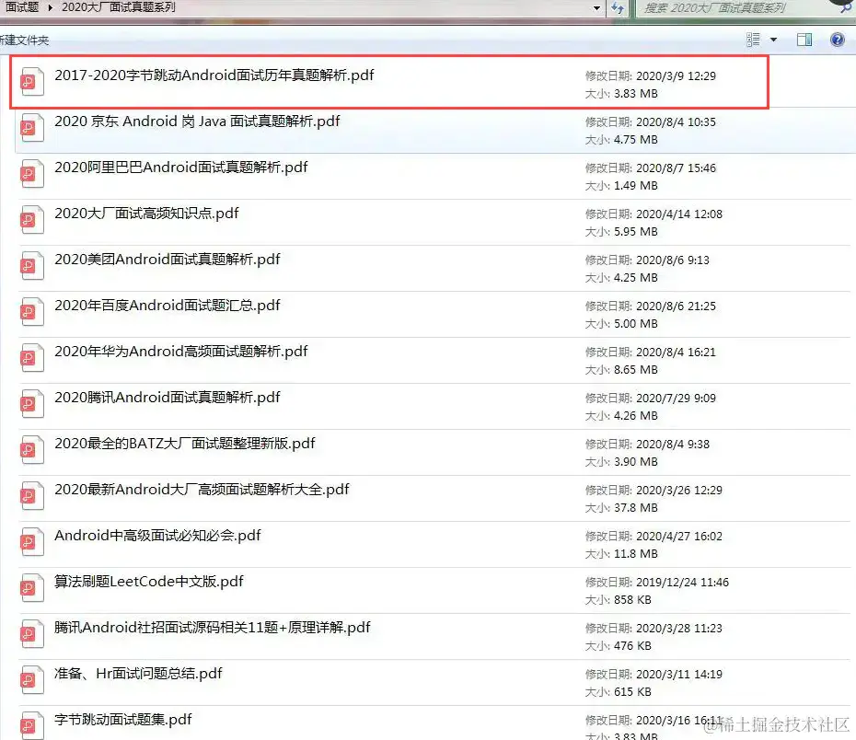Open the view options dropdown arrow

tap(773, 40)
